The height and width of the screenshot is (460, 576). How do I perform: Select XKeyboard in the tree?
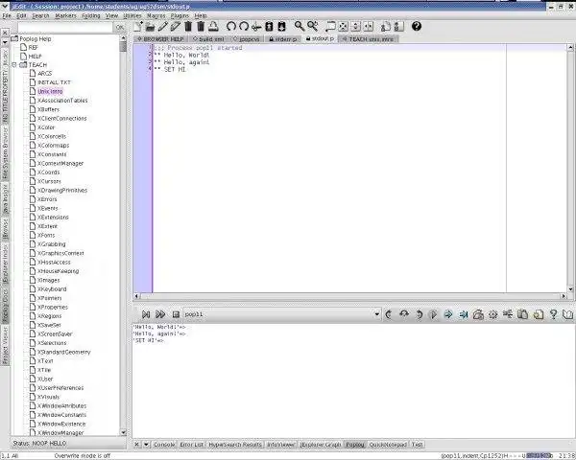tap(52, 289)
